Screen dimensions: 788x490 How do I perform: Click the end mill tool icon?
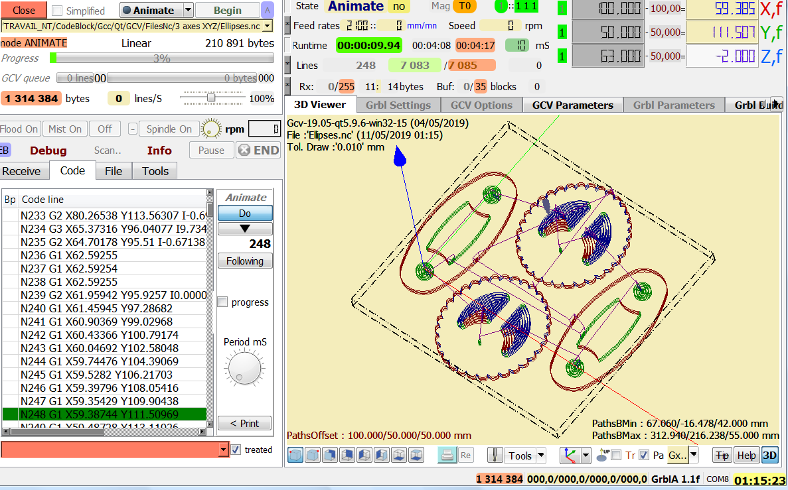(x=495, y=456)
